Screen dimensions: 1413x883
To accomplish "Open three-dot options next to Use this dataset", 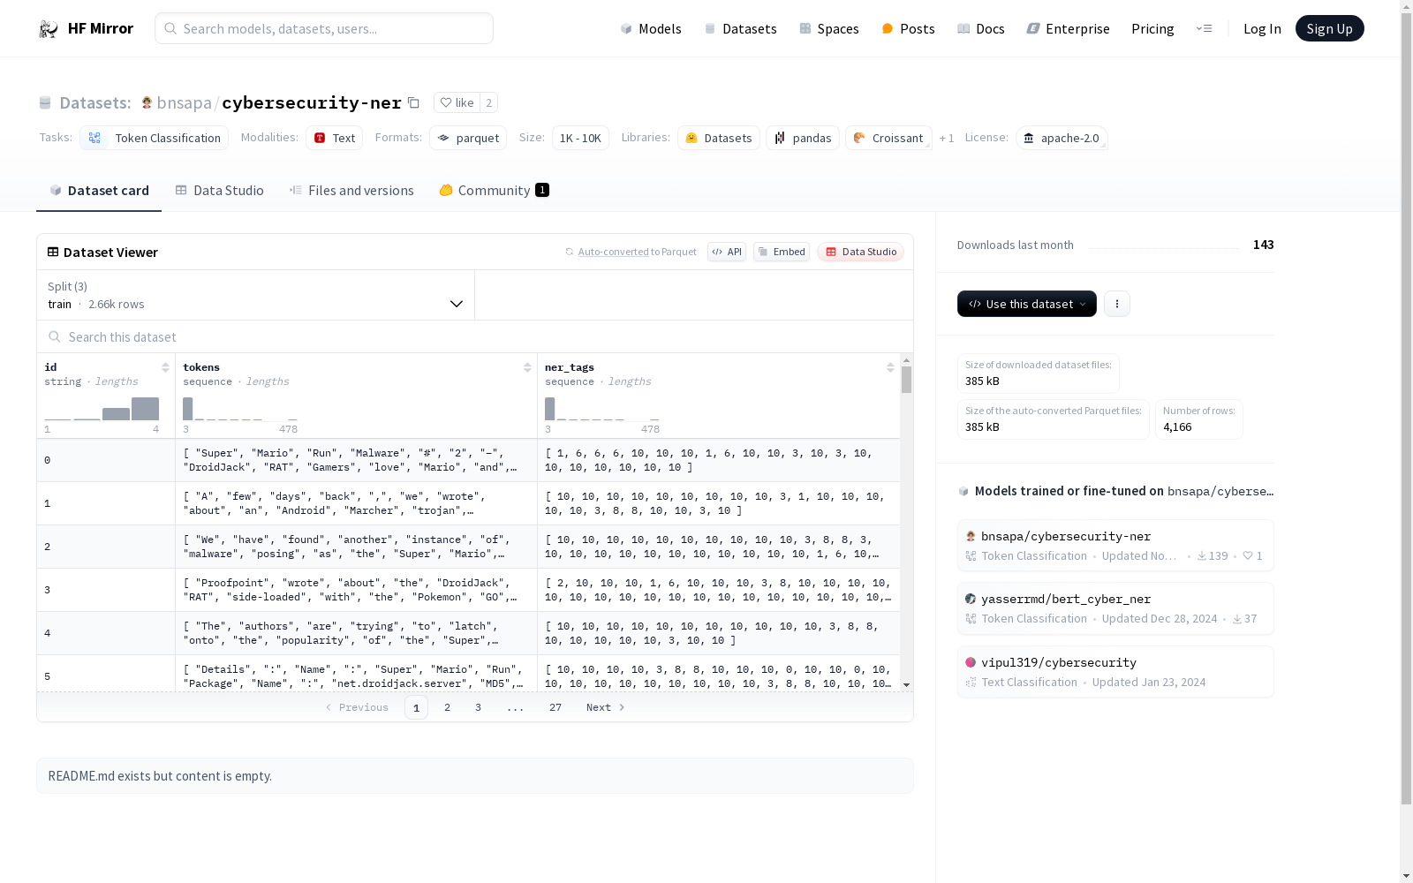I will [1117, 304].
